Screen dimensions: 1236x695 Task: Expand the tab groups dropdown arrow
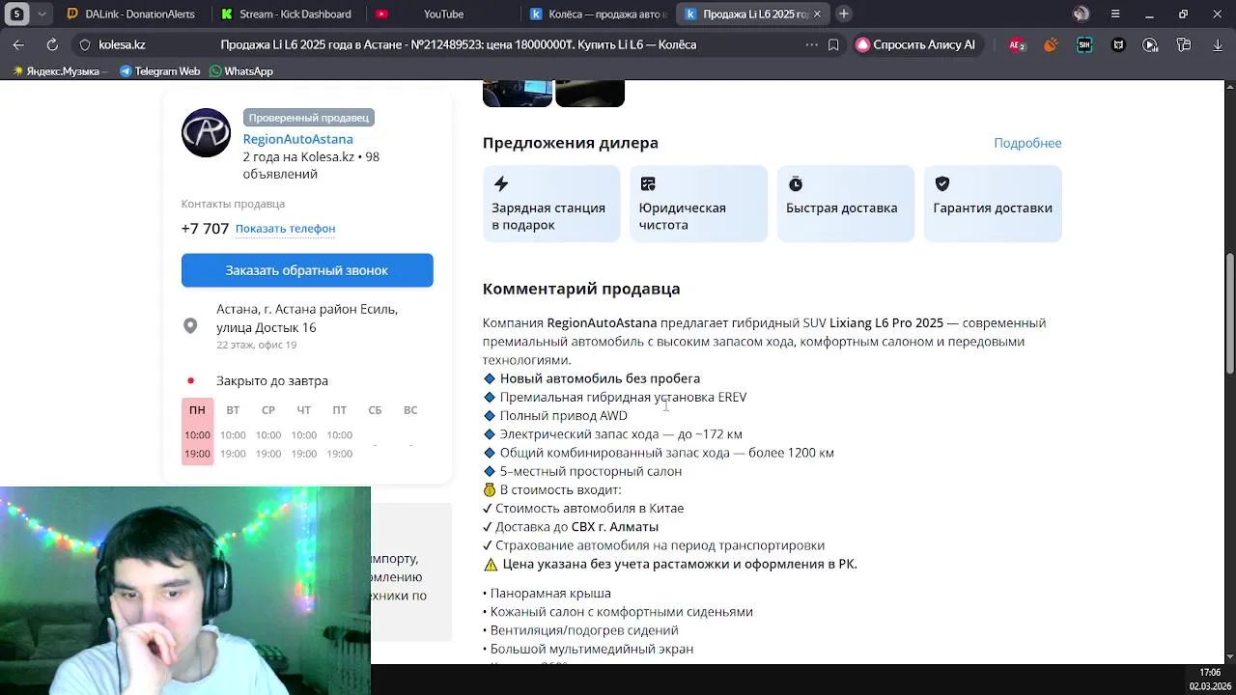pyautogui.click(x=42, y=14)
